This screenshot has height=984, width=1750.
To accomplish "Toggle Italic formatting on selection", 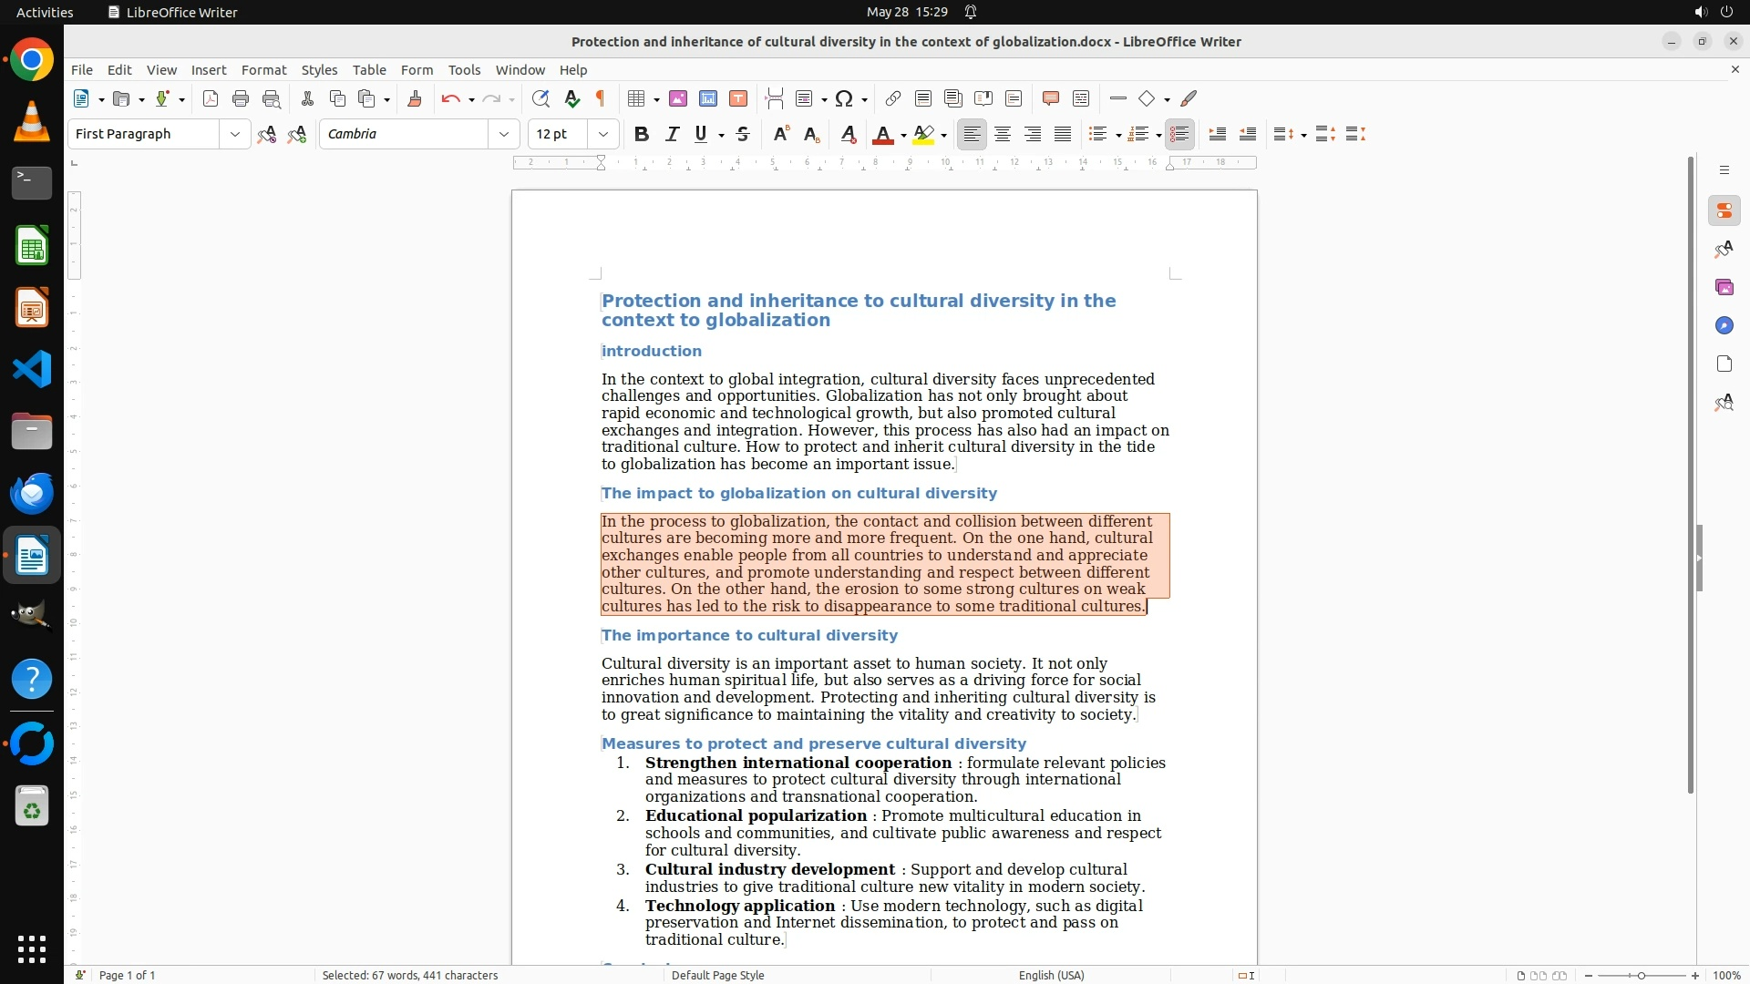I will pyautogui.click(x=672, y=134).
